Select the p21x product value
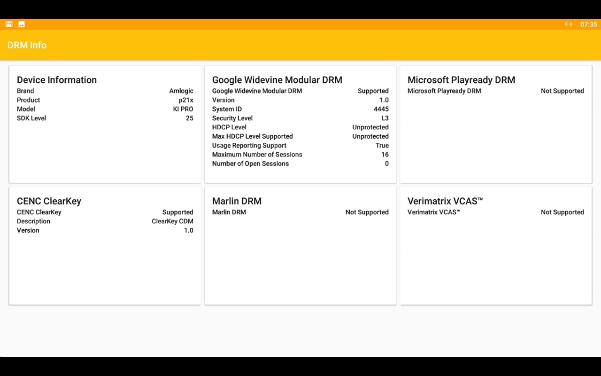601x376 pixels. point(186,100)
